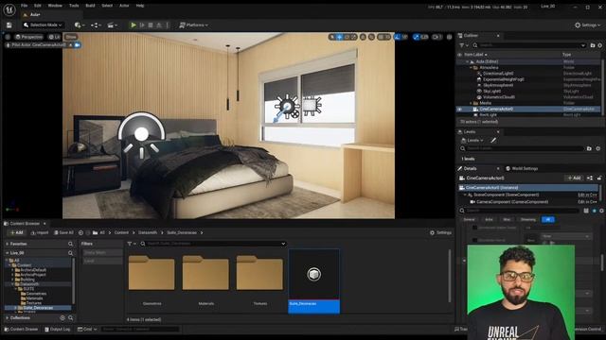Switch to the Aula level tab
This screenshot has height=340, width=606.
35,15
